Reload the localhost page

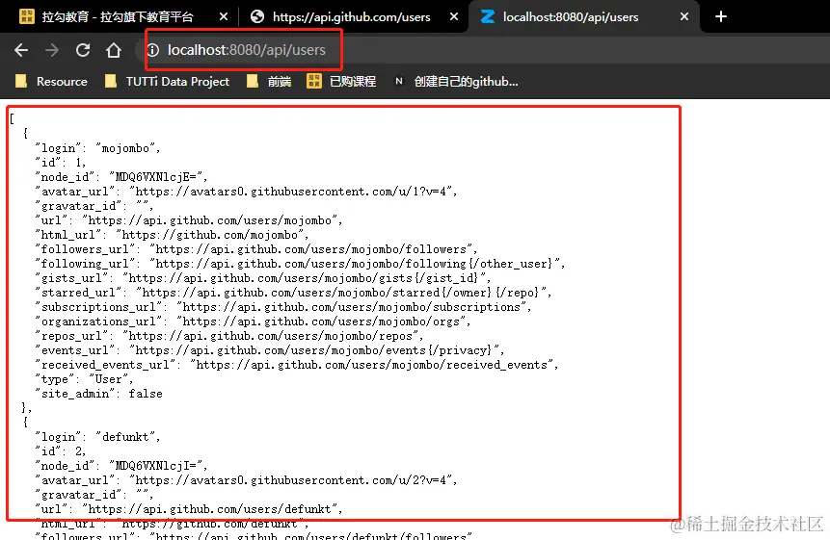[x=83, y=50]
